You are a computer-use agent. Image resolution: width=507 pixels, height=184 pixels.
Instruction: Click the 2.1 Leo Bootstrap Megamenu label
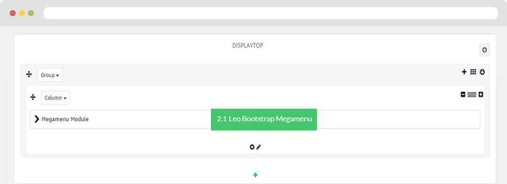click(264, 119)
